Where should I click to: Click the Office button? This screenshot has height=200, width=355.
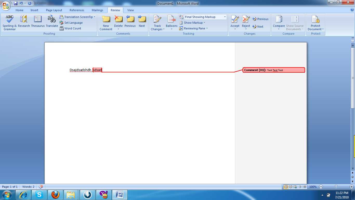click(x=6, y=5)
